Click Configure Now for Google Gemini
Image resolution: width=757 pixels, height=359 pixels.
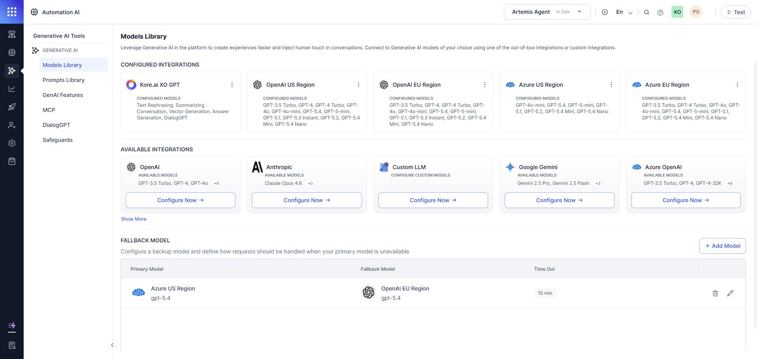point(559,200)
